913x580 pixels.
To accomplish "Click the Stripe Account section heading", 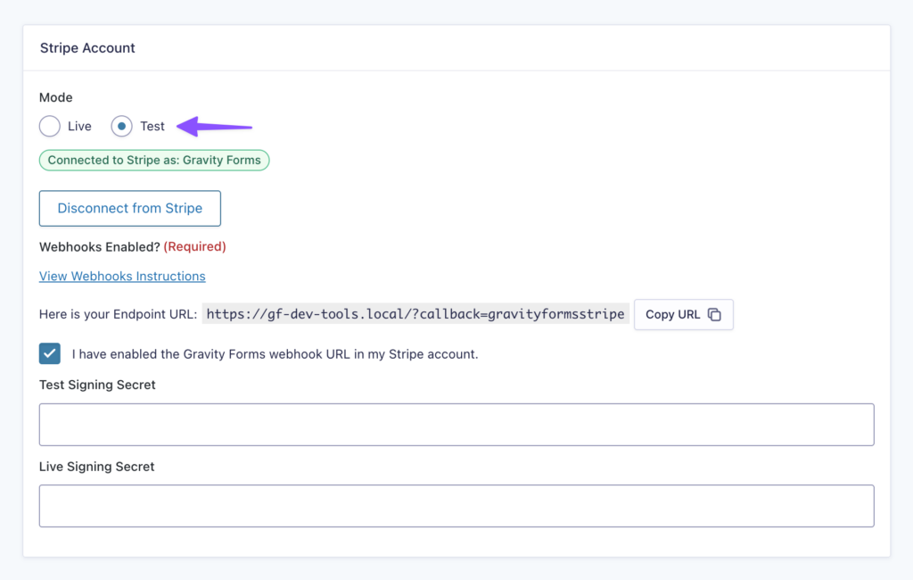I will (87, 48).
